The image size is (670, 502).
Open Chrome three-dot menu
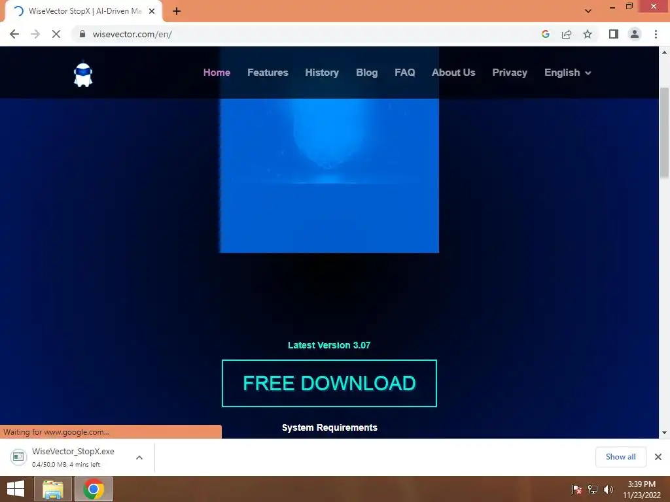point(656,34)
